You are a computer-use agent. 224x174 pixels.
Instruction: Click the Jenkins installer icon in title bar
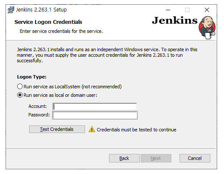(11, 10)
